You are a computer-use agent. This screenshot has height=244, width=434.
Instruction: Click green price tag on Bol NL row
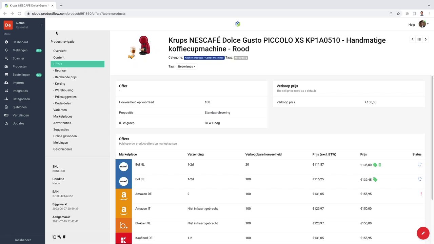375,165
